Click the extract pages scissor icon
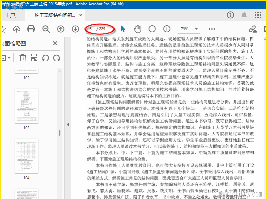This screenshot has height=200, width=267. [34, 58]
